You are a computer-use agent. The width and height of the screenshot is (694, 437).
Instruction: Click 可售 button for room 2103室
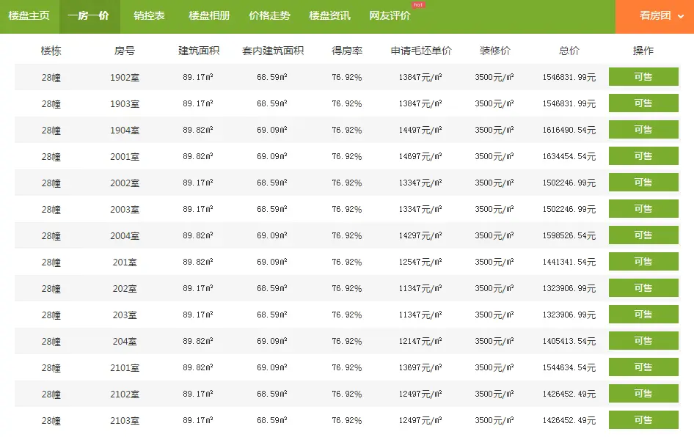pos(643,419)
